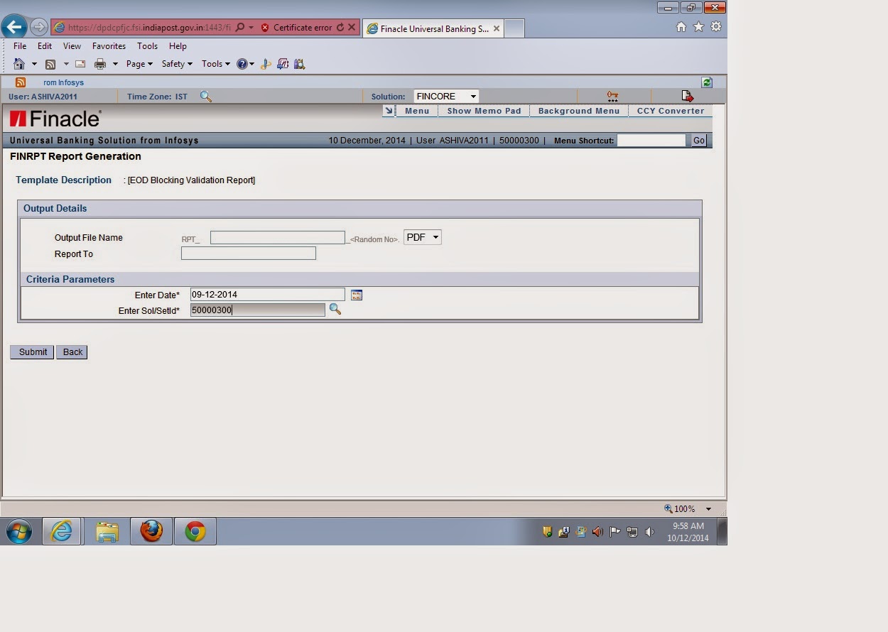Open the File menu

[x=20, y=46]
